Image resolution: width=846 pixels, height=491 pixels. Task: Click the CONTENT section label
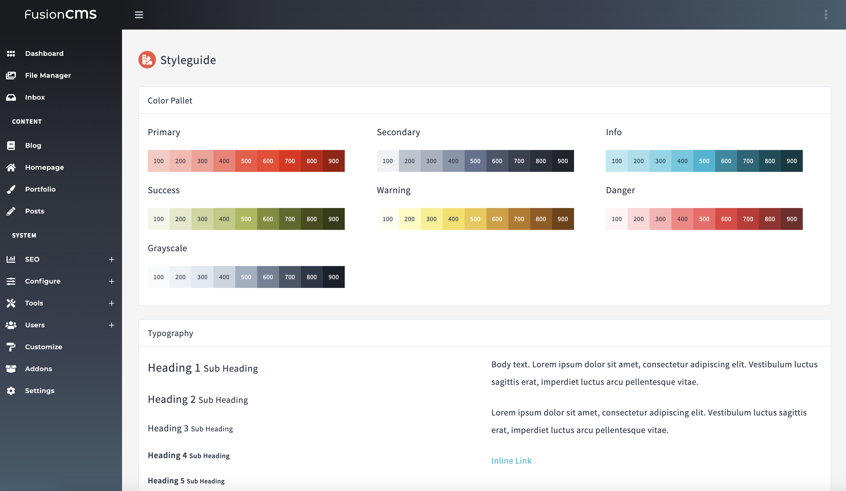pyautogui.click(x=27, y=122)
